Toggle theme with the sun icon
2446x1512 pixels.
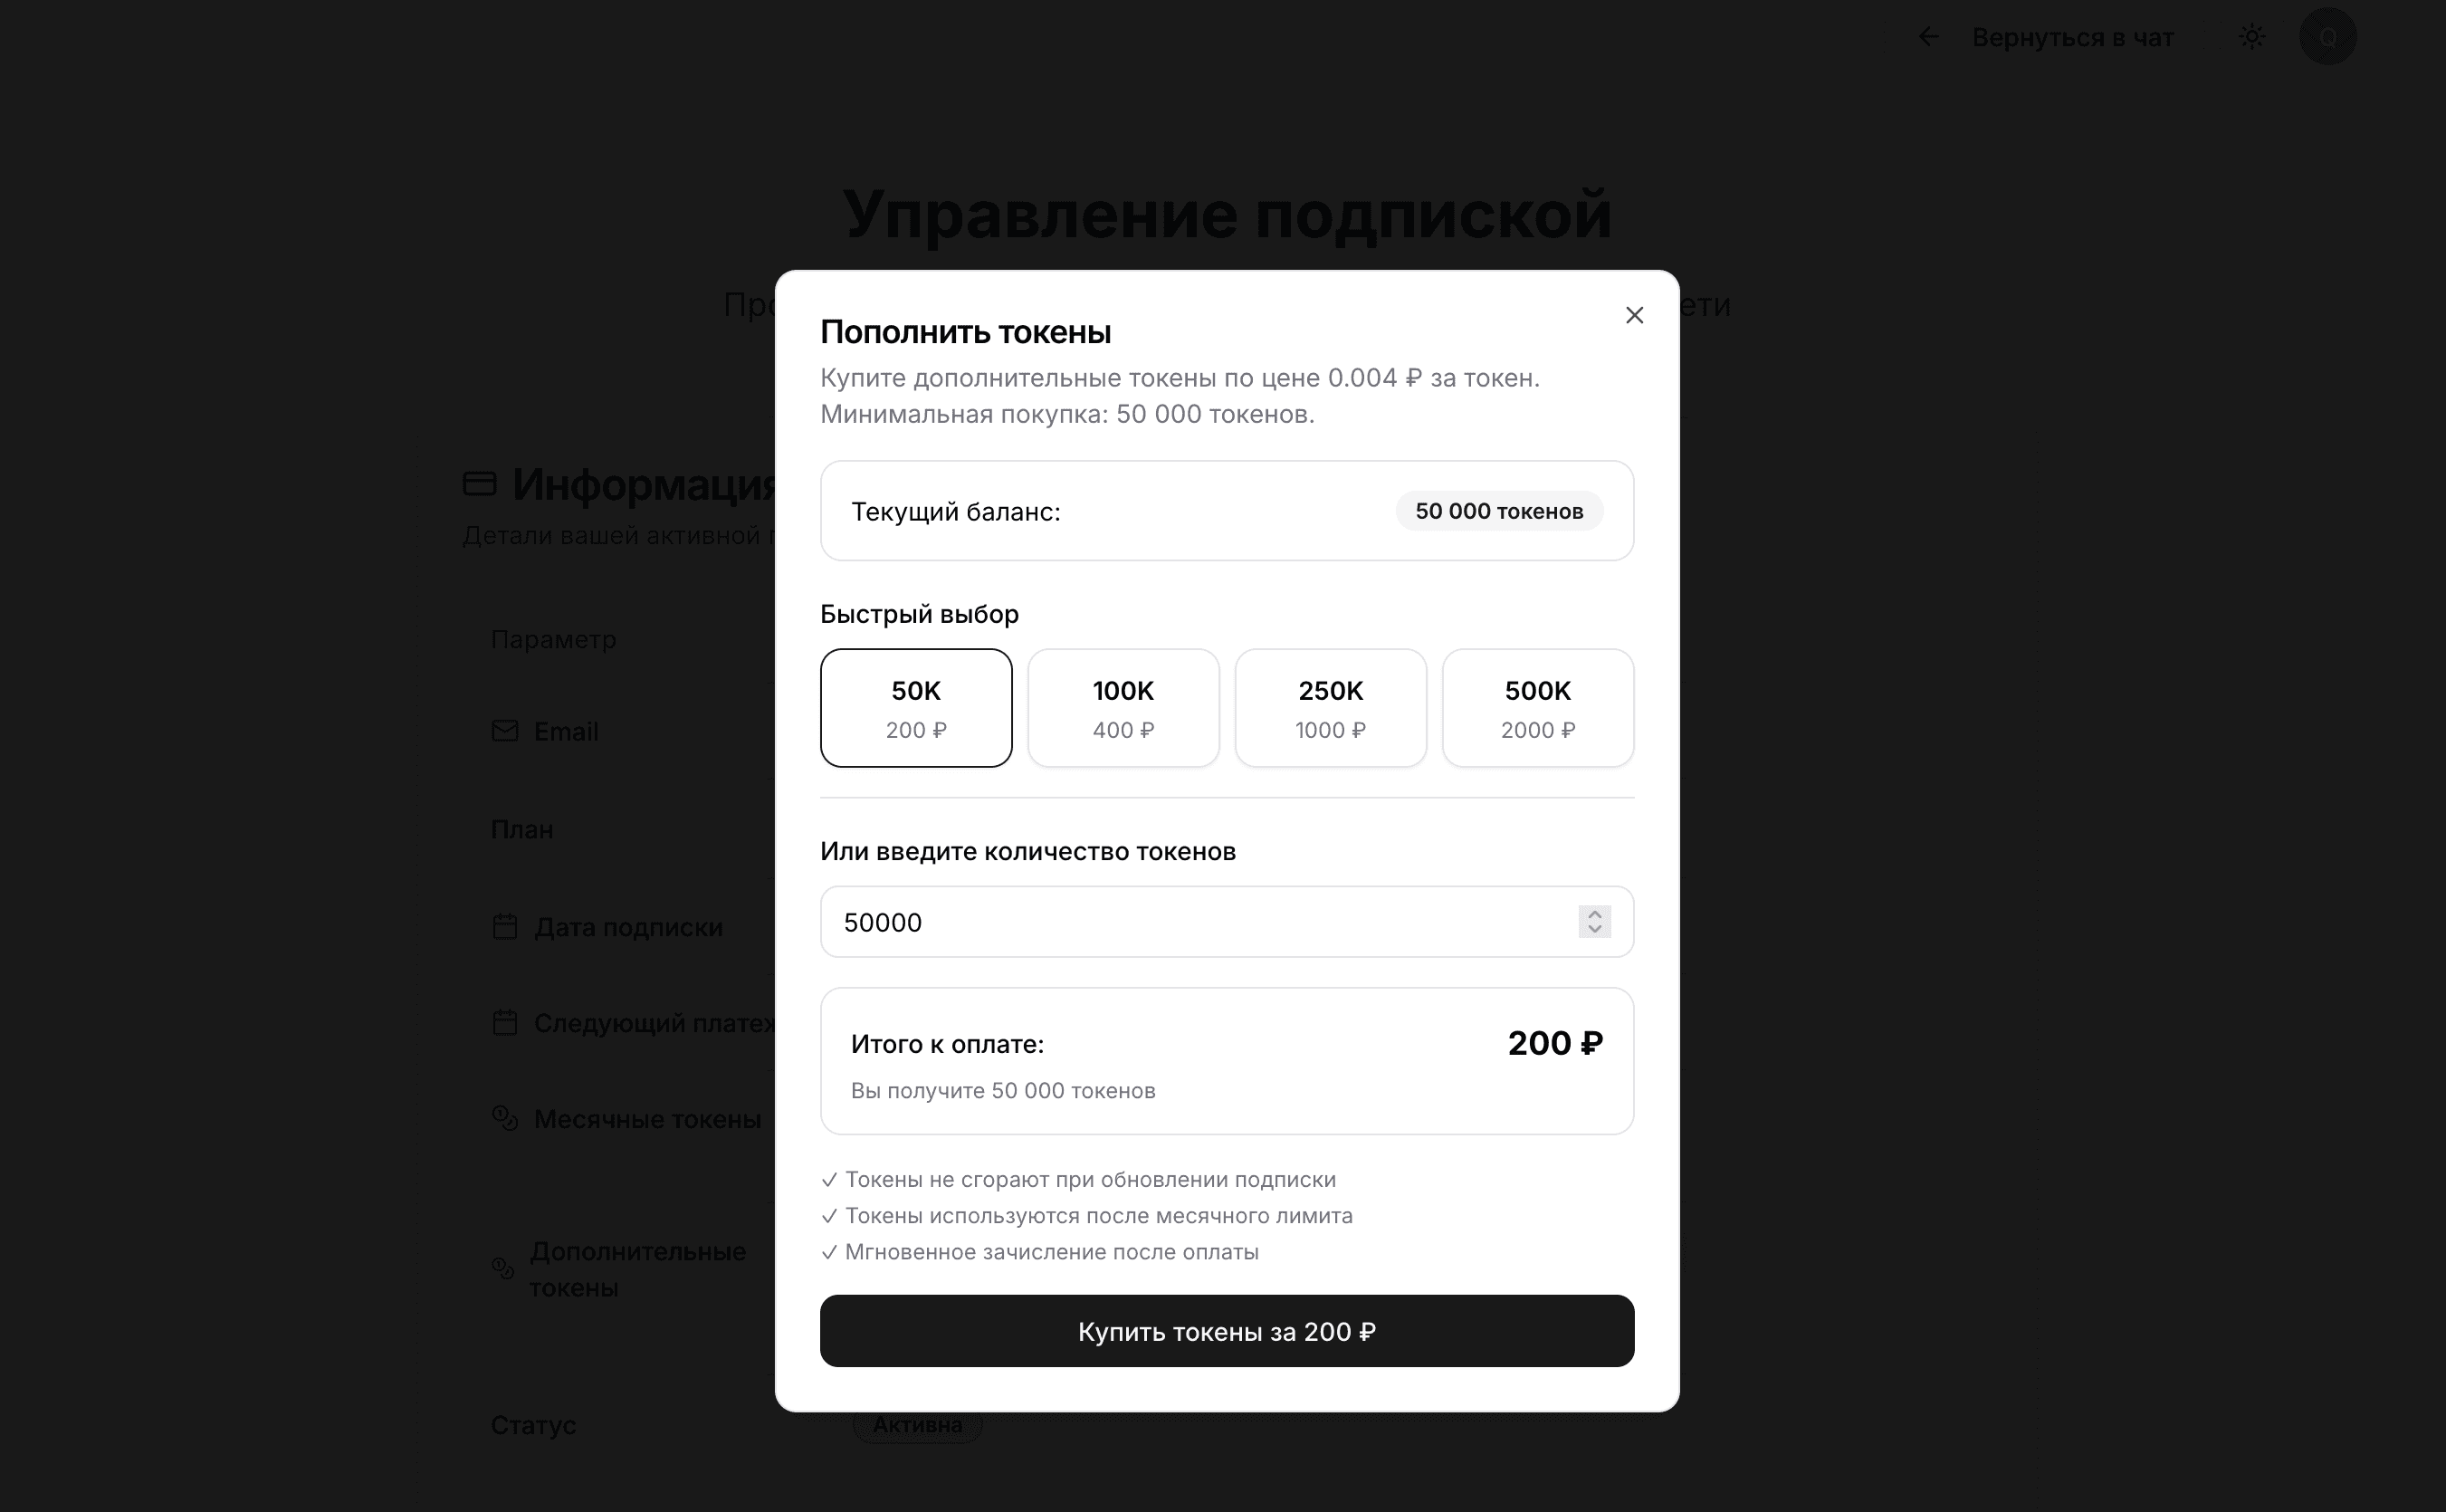tap(2252, 38)
